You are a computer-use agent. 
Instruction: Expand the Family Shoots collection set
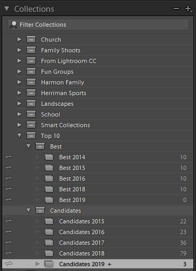(19, 50)
